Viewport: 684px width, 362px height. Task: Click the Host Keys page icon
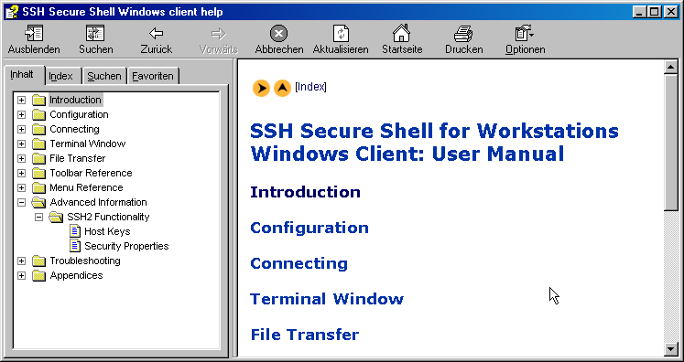point(75,231)
